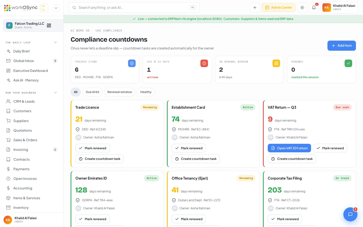The height and width of the screenshot is (227, 363).
Task: Filter by Renewal window
Action: [x=119, y=92]
